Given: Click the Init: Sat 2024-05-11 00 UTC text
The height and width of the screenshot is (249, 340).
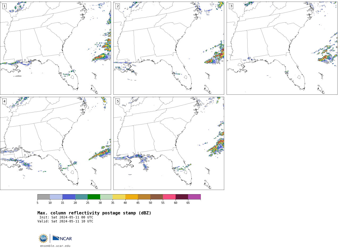Looking at the screenshot, I should (66, 217).
